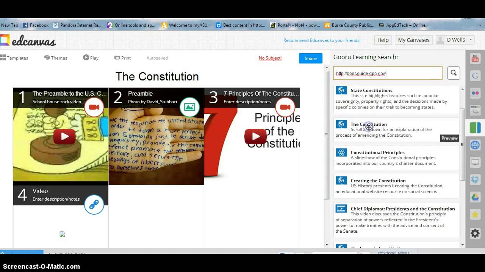
Task: Click the video camera icon on tile 1
Action: coord(94,107)
